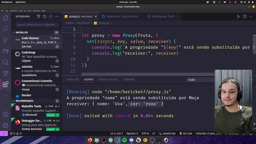Open Spotify from the dock
256x144 pixels.
pos(124,140)
